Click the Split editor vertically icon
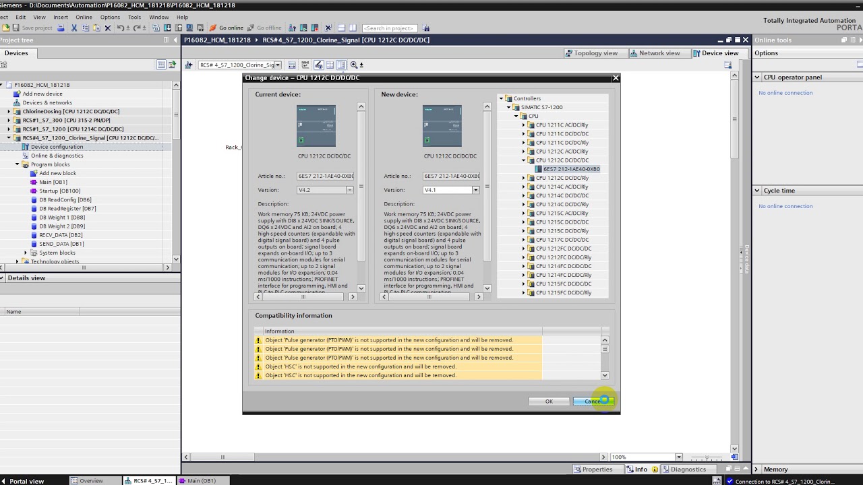This screenshot has width=863, height=485. point(352,28)
